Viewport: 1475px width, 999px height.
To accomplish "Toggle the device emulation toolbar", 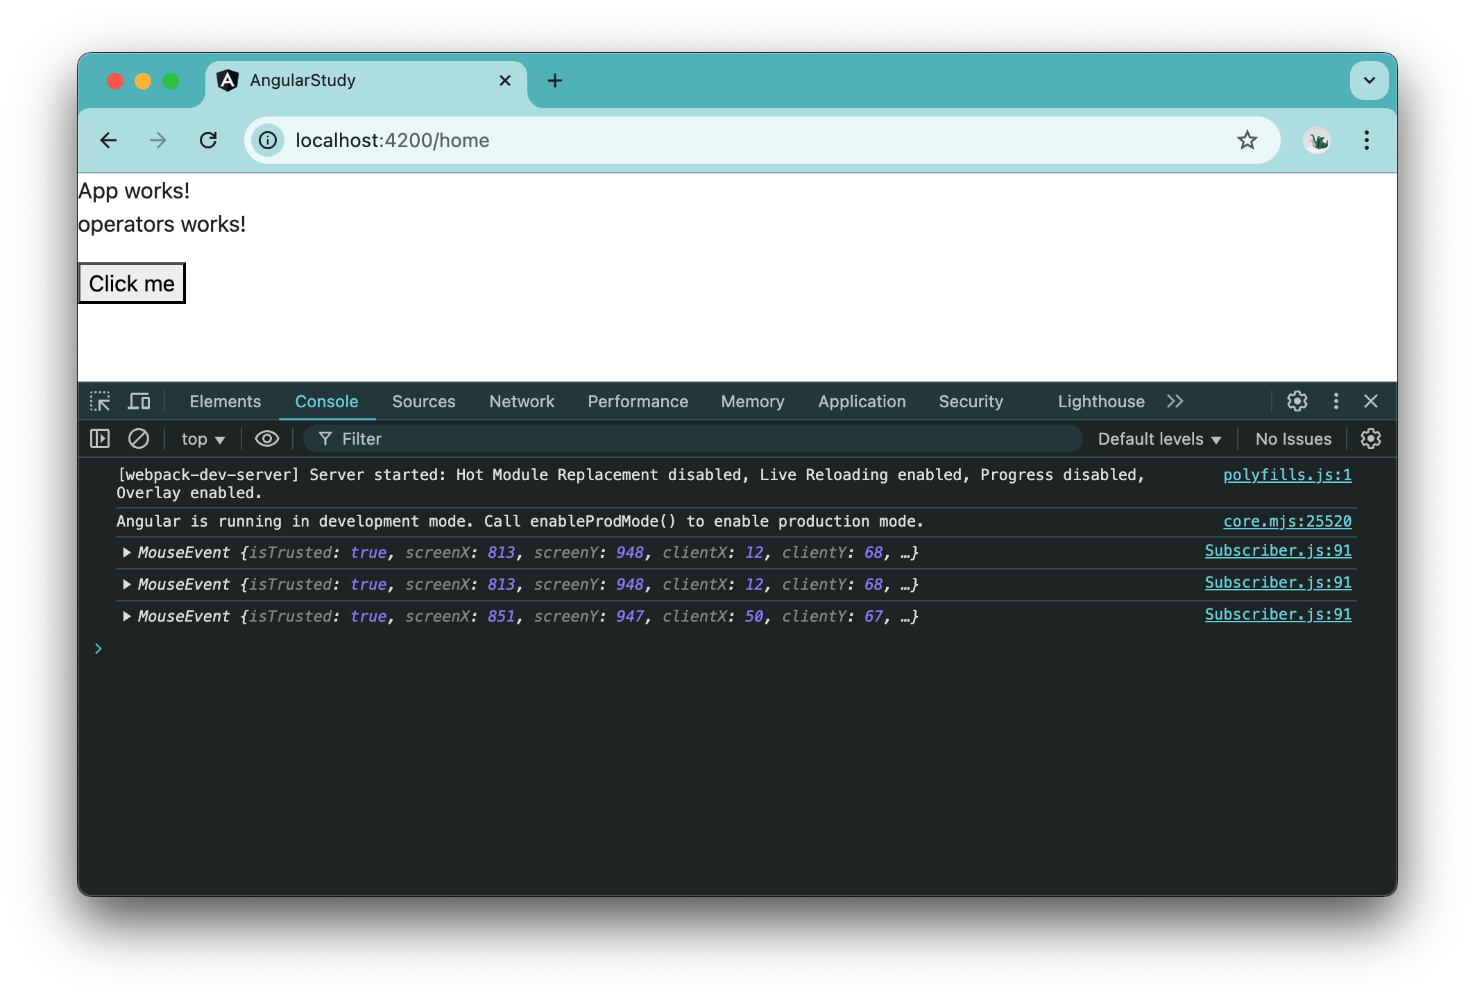I will tap(139, 401).
